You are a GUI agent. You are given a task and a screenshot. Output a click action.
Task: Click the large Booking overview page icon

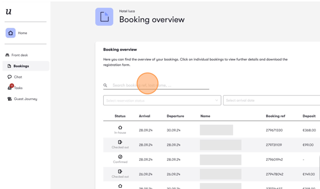tap(104, 17)
